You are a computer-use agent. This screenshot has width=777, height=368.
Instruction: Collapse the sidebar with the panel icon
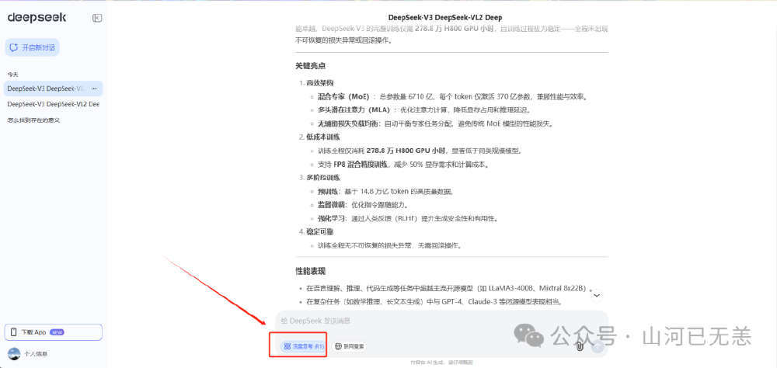97,19
